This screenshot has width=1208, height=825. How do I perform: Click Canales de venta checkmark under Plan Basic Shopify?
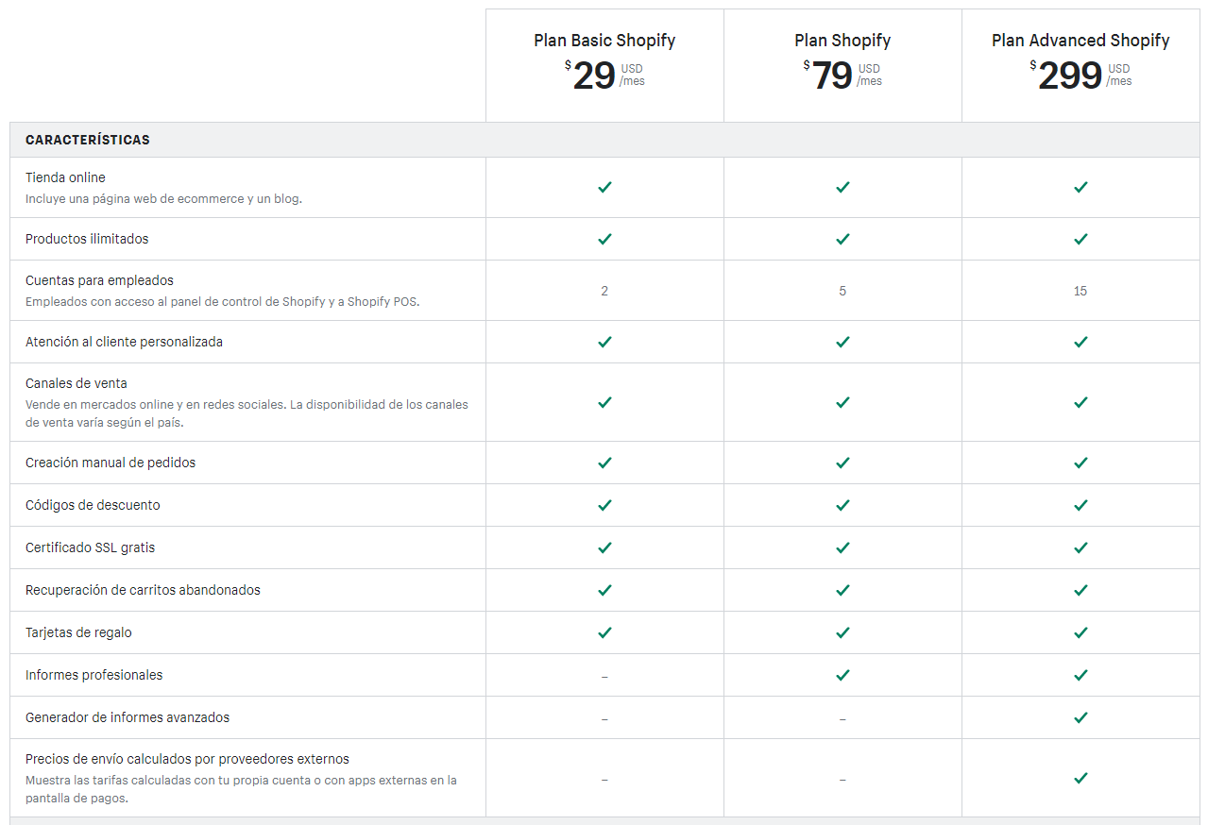[604, 402]
